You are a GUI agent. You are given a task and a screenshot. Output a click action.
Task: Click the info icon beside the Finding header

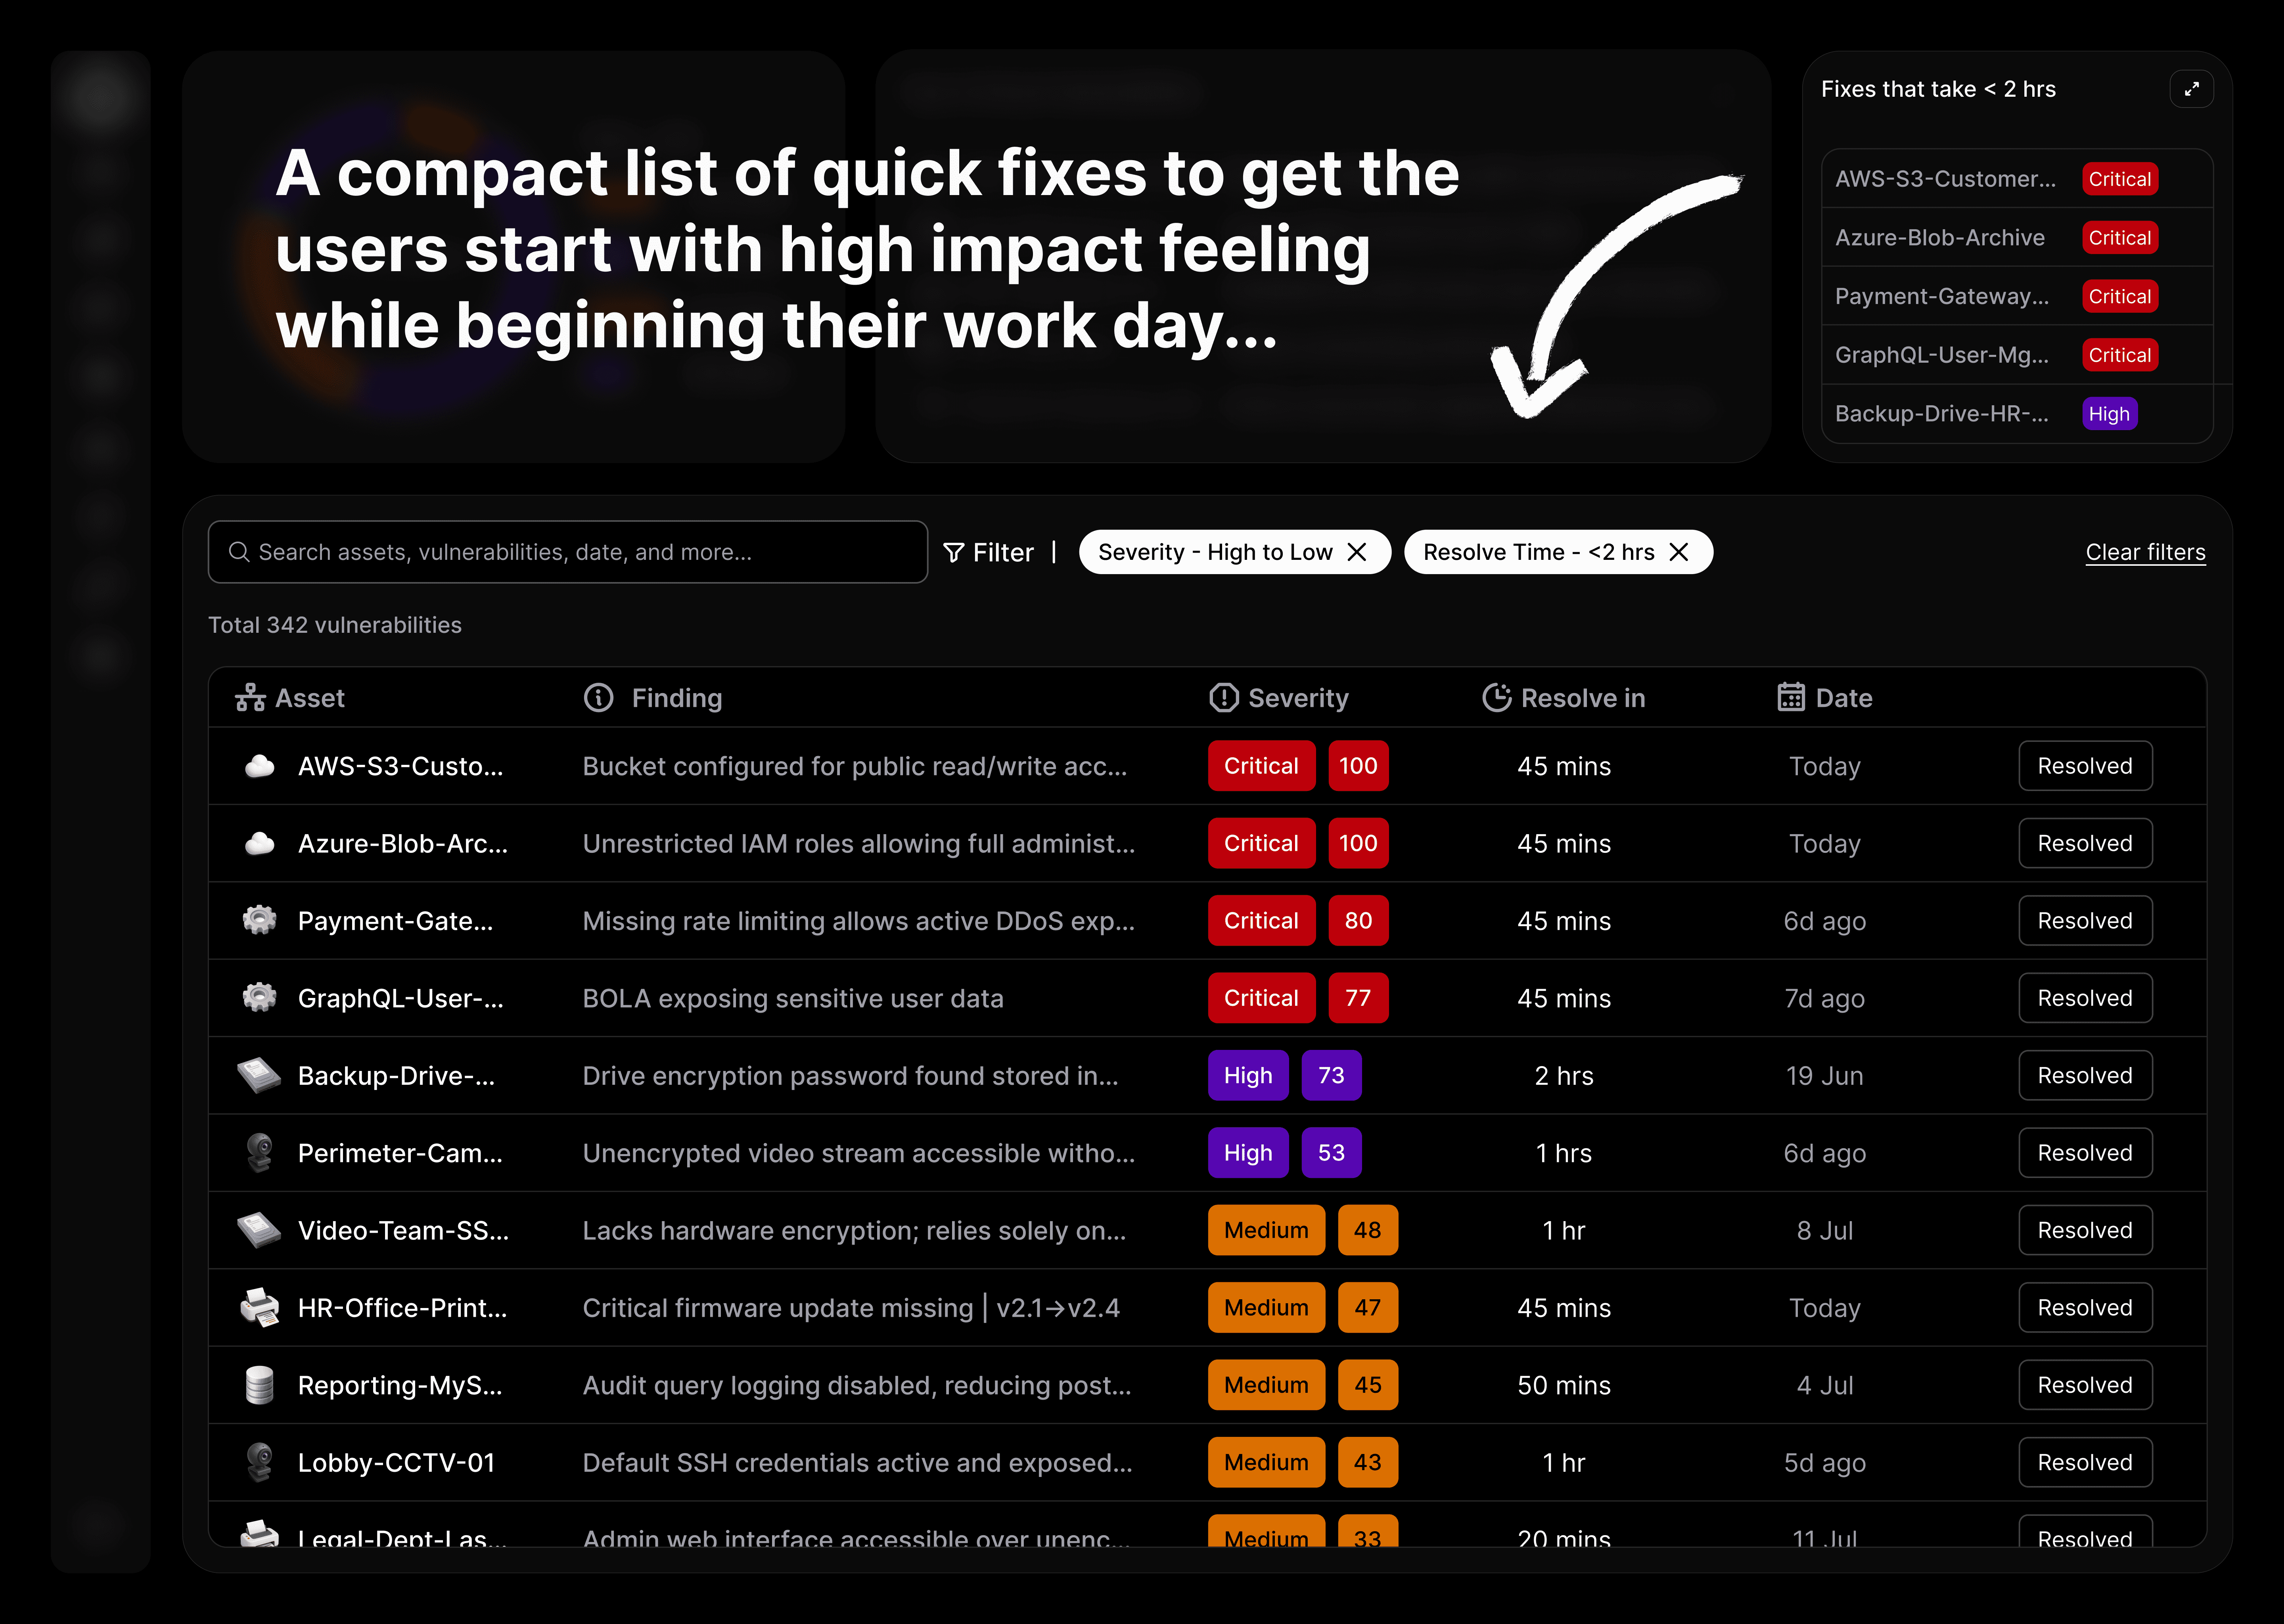click(598, 698)
